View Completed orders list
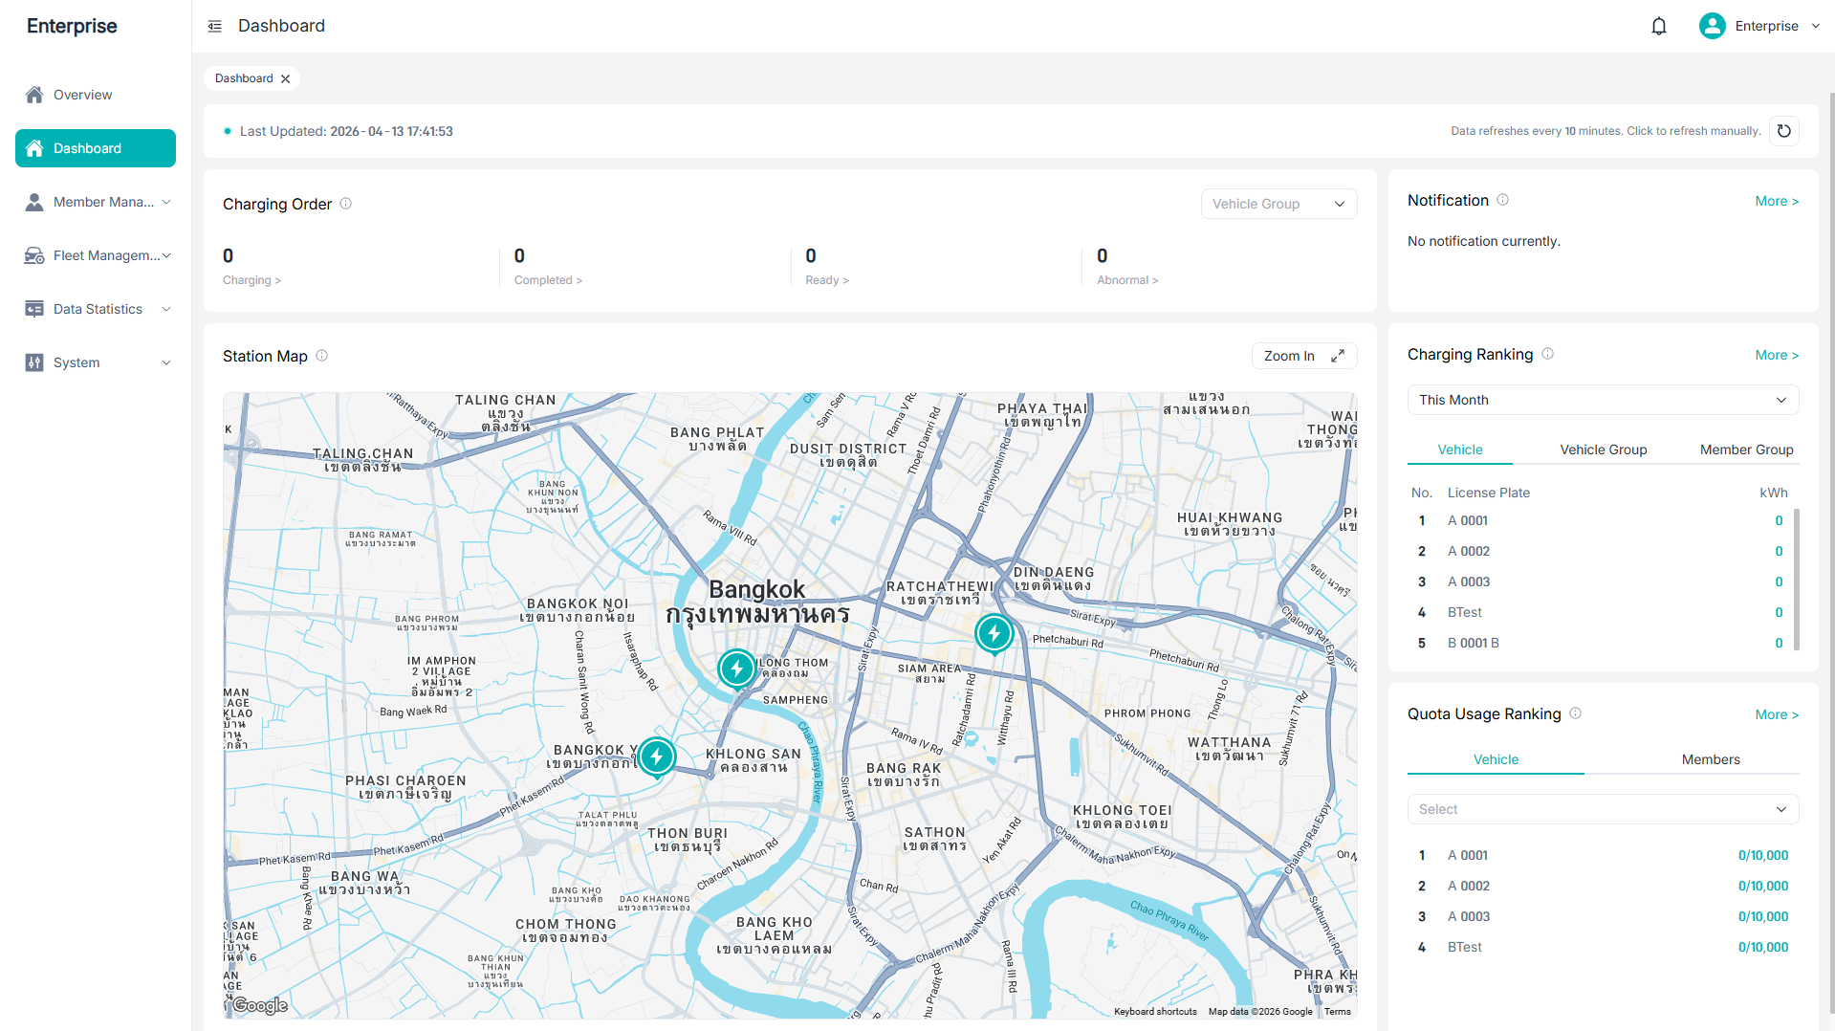1835x1031 pixels. click(x=548, y=280)
